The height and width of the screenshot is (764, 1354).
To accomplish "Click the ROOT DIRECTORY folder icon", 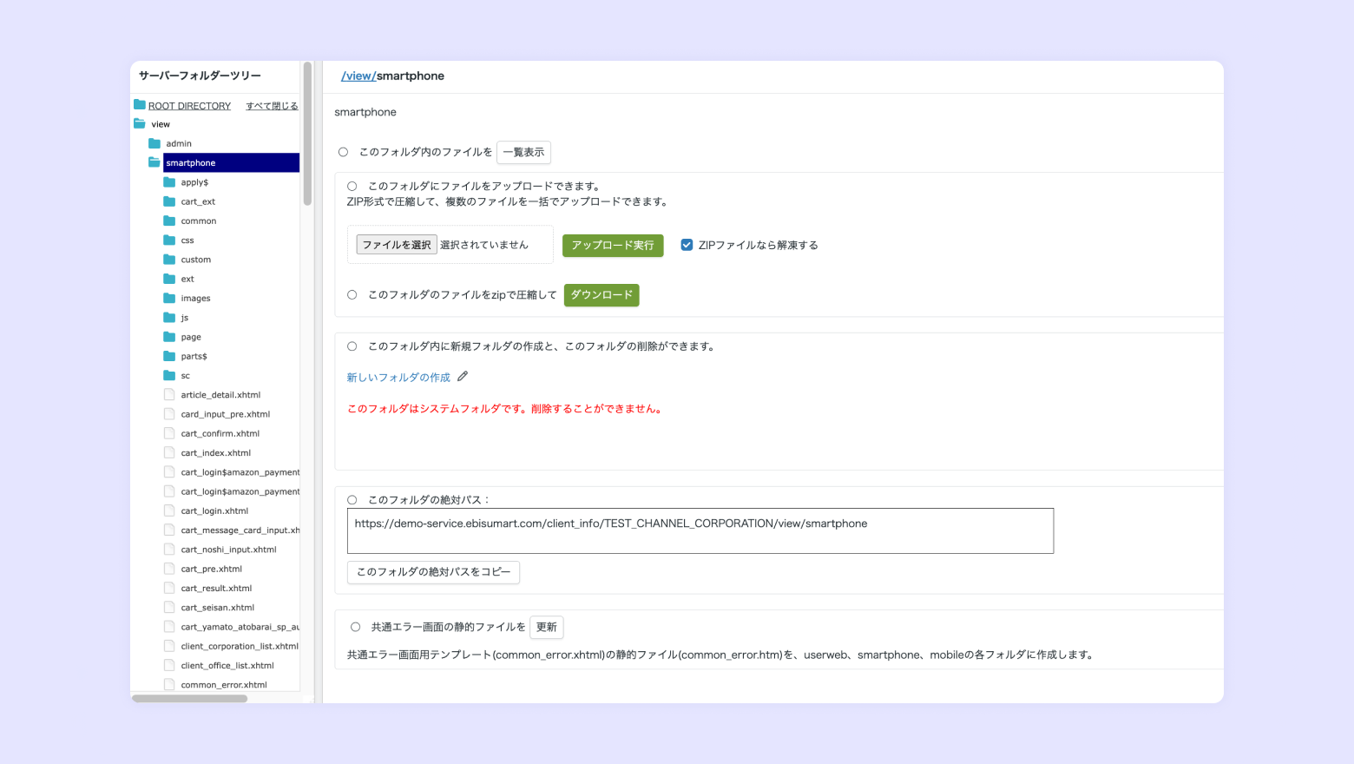I will coord(140,105).
